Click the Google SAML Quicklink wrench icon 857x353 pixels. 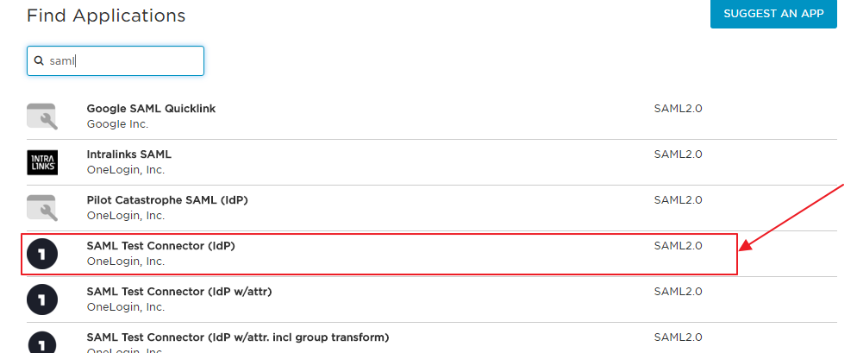tap(41, 117)
